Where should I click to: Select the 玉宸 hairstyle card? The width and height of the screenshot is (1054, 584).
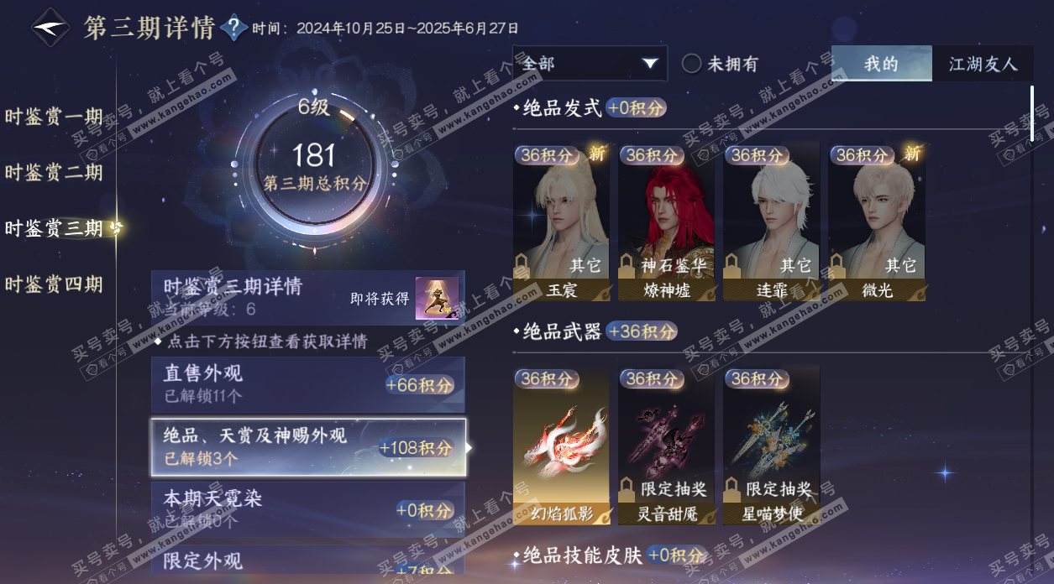click(561, 222)
